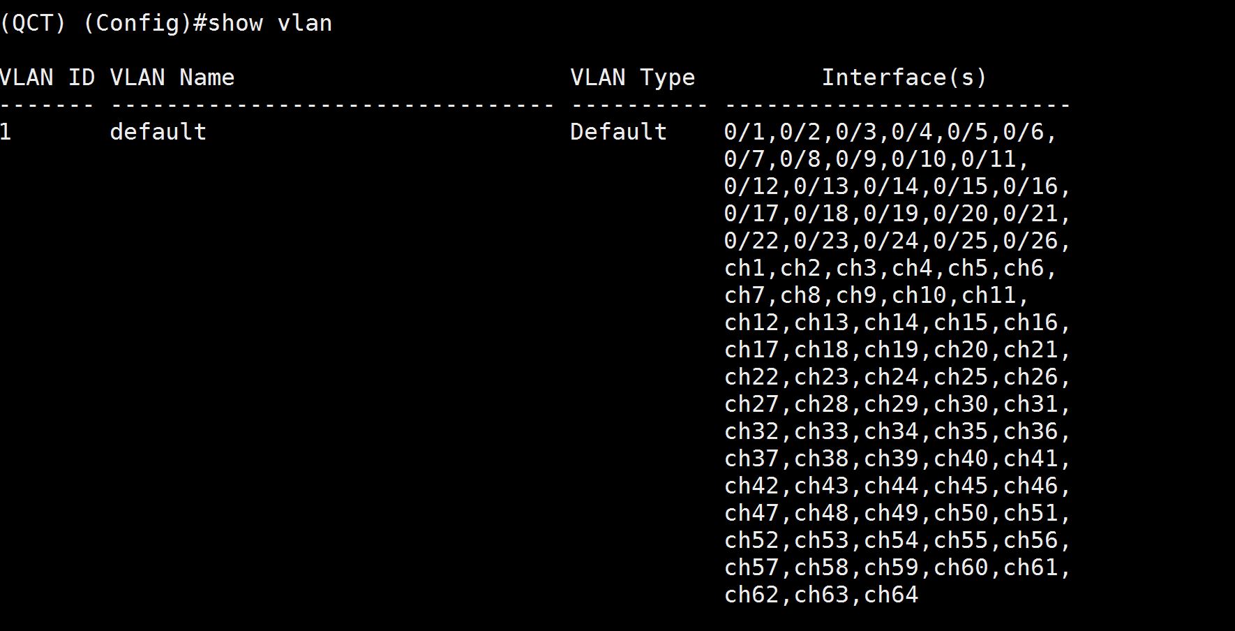Click interface 0/19 entry
This screenshot has width=1235, height=631.
click(891, 214)
